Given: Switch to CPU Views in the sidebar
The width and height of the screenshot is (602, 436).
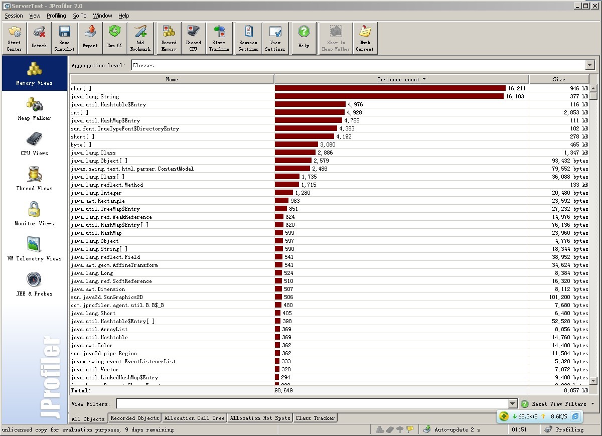Looking at the screenshot, I should tap(34, 144).
